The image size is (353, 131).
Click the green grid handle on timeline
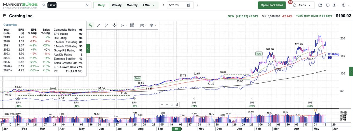tap(176, 129)
